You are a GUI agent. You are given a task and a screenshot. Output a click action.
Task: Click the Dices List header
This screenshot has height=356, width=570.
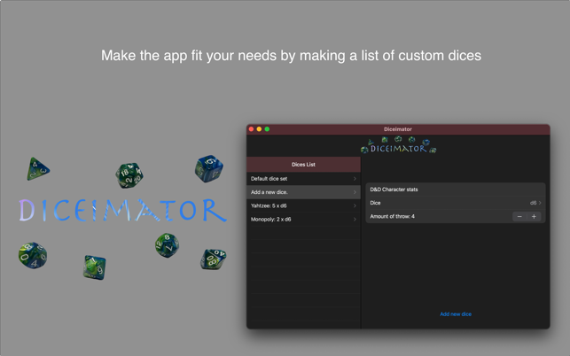coord(303,164)
